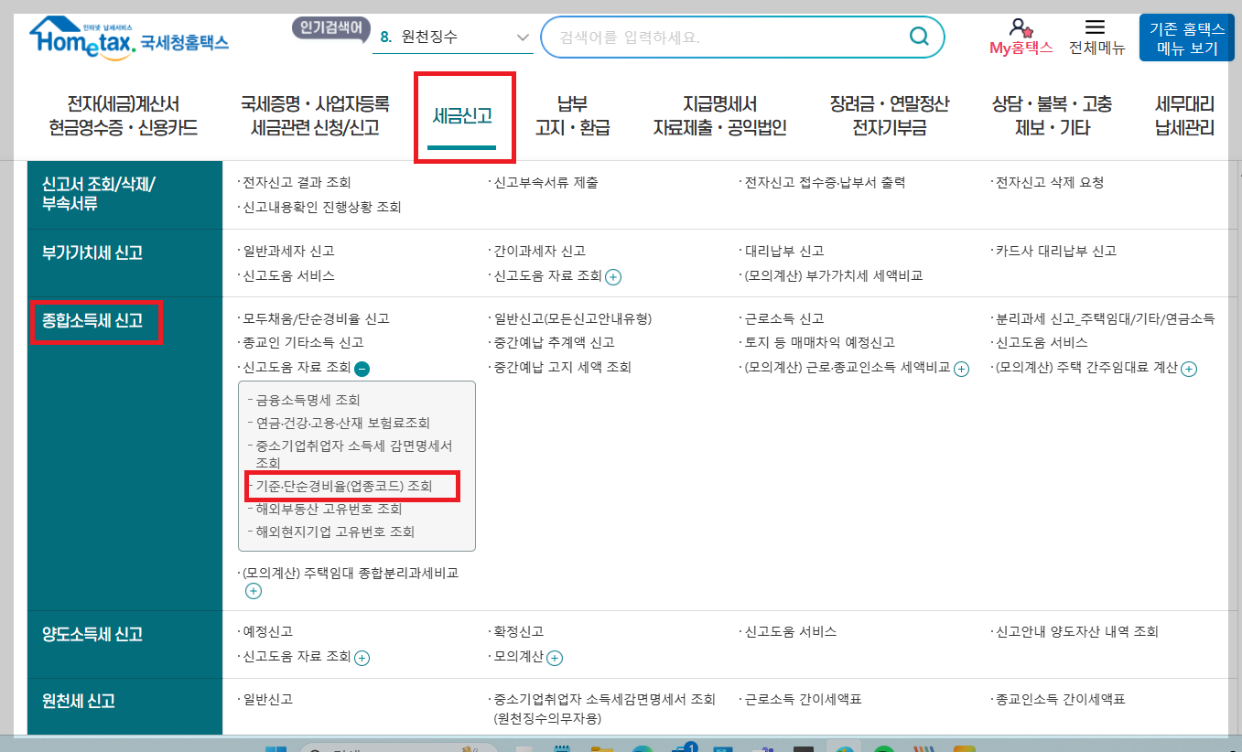The width and height of the screenshot is (1242, 752).
Task: Select 양도소득세 신고 category
Action: pos(92,634)
